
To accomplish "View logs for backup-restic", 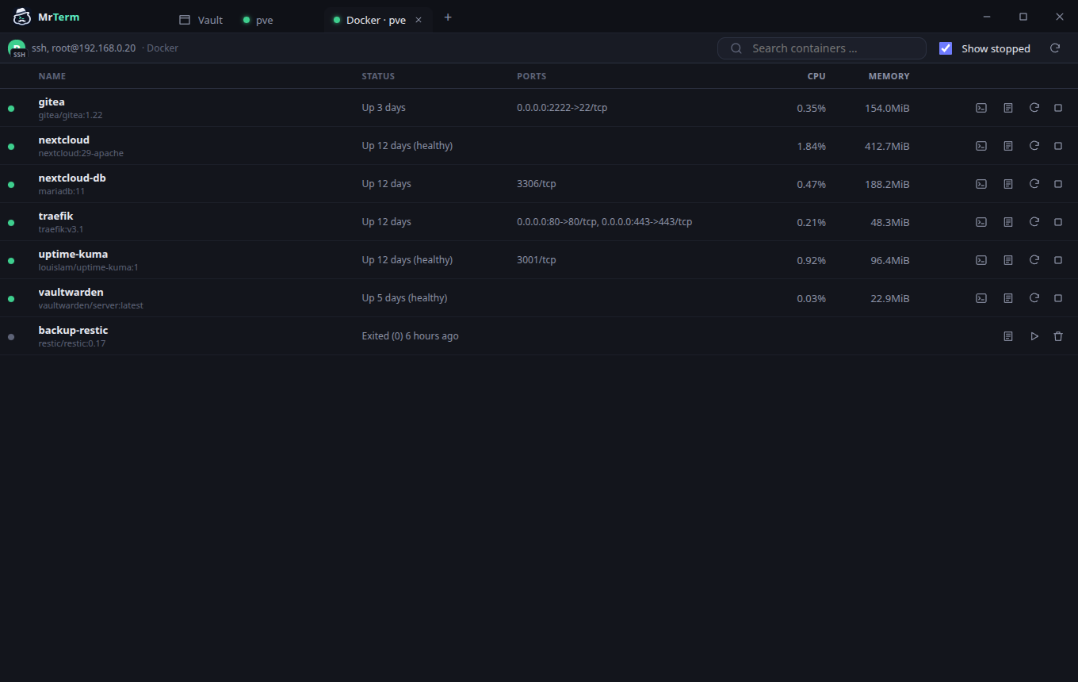I will (x=1008, y=336).
